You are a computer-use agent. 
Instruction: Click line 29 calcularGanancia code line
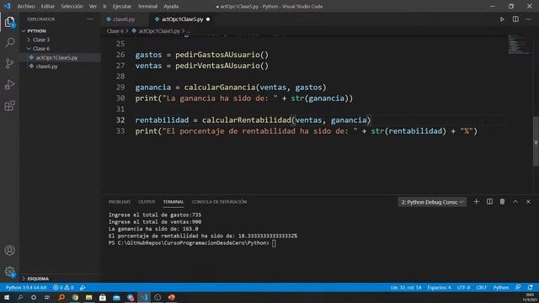(230, 88)
